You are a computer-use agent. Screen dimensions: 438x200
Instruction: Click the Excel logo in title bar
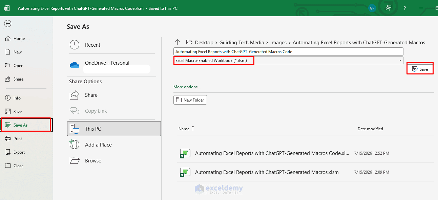7,8
